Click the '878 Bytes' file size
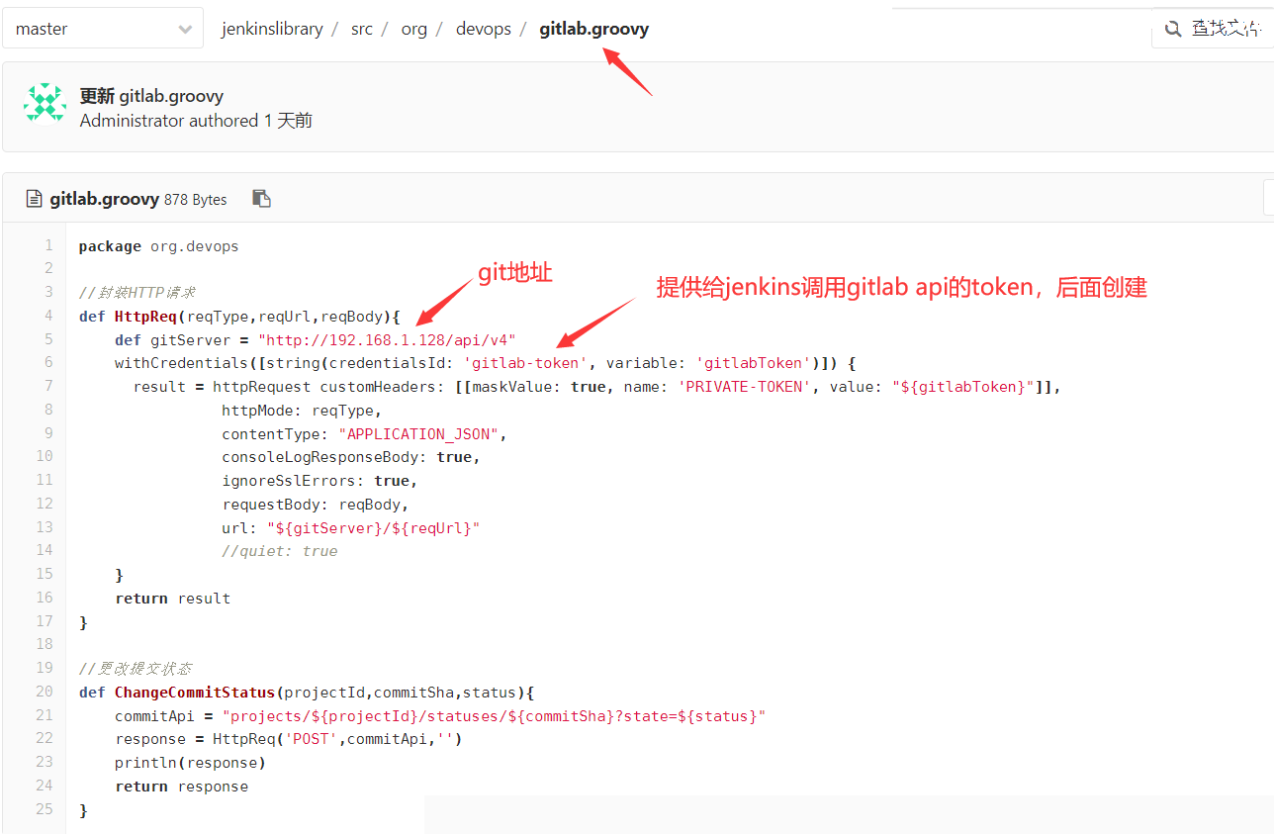 tap(196, 200)
